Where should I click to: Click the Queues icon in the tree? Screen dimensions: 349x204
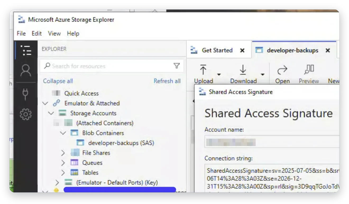(74, 163)
